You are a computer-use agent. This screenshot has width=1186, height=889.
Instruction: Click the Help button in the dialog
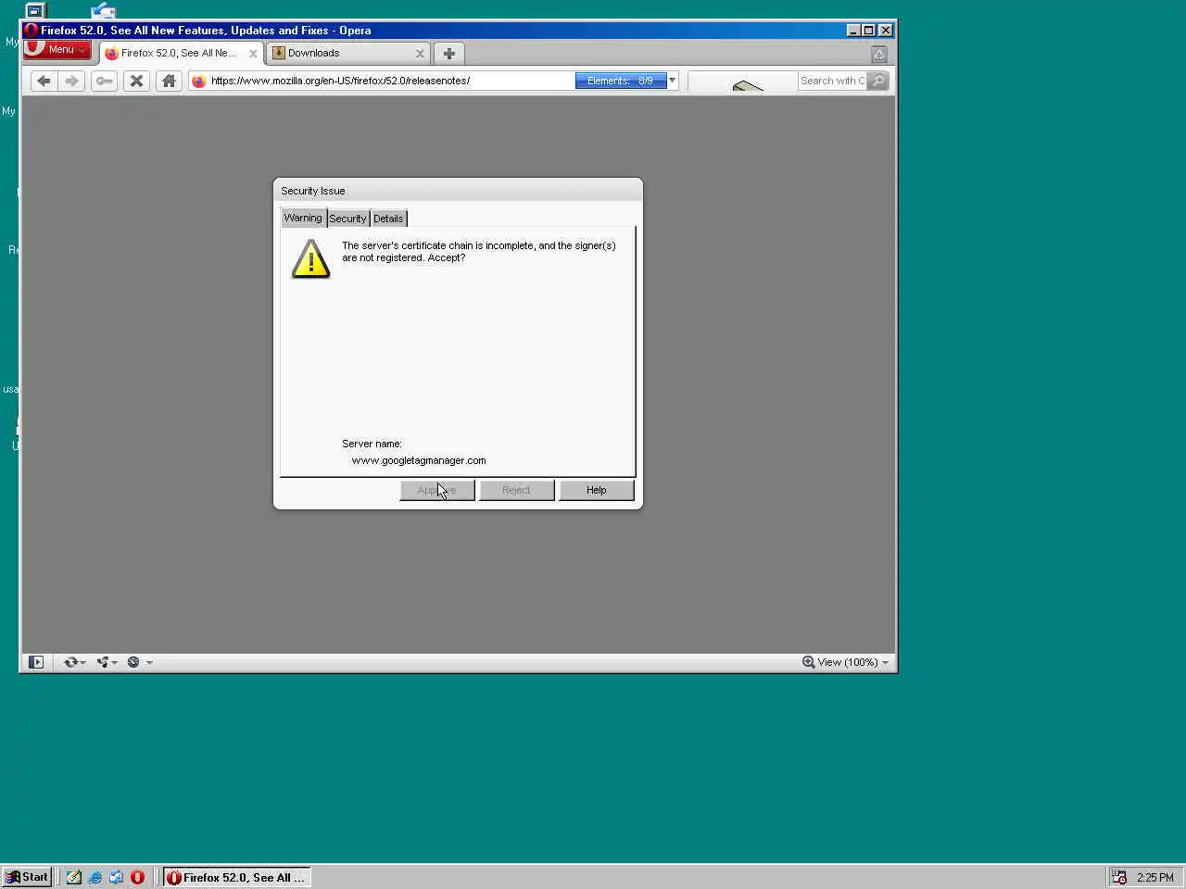[597, 490]
